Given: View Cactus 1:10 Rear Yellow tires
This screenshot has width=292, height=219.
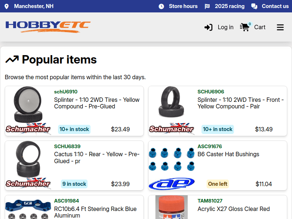Looking at the screenshot, I should tap(97, 158).
